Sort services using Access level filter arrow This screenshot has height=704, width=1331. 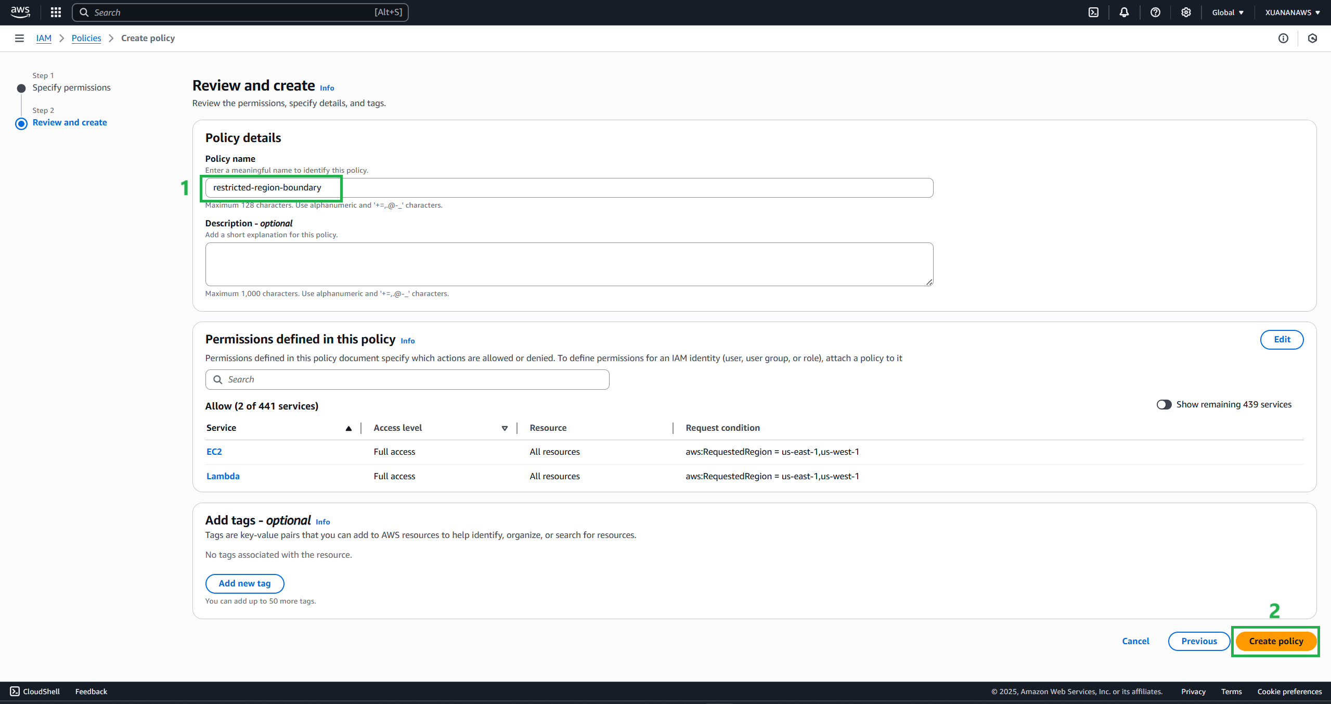tap(504, 428)
